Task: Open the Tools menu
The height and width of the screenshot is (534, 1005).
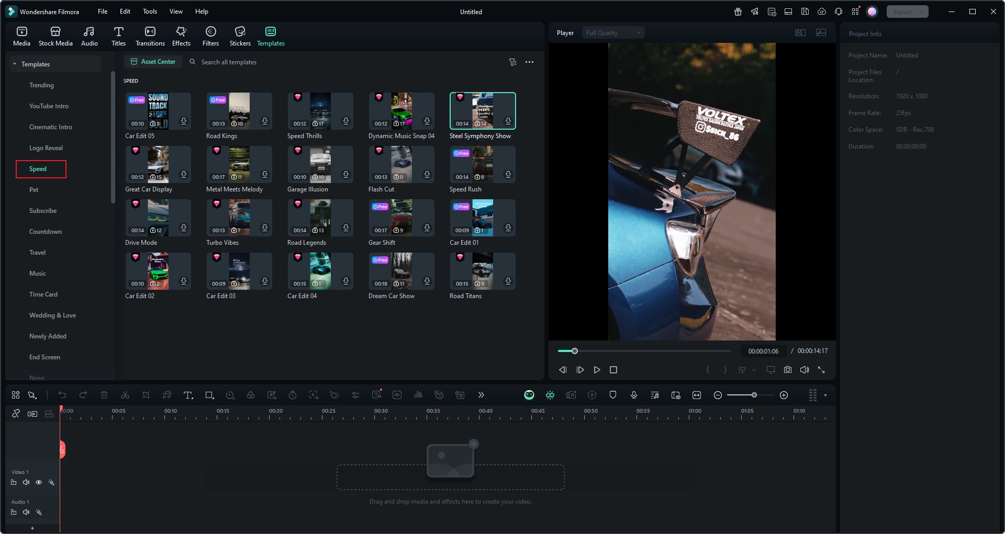Action: tap(150, 12)
